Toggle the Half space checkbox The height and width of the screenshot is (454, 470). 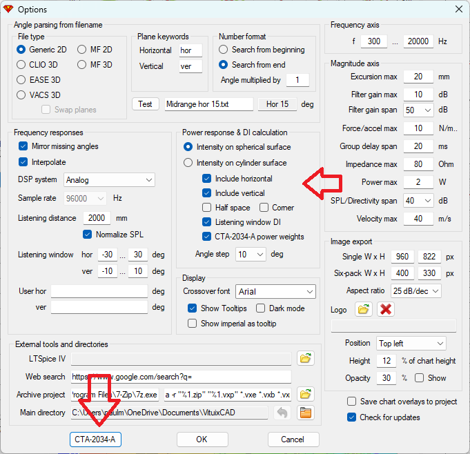tap(207, 208)
